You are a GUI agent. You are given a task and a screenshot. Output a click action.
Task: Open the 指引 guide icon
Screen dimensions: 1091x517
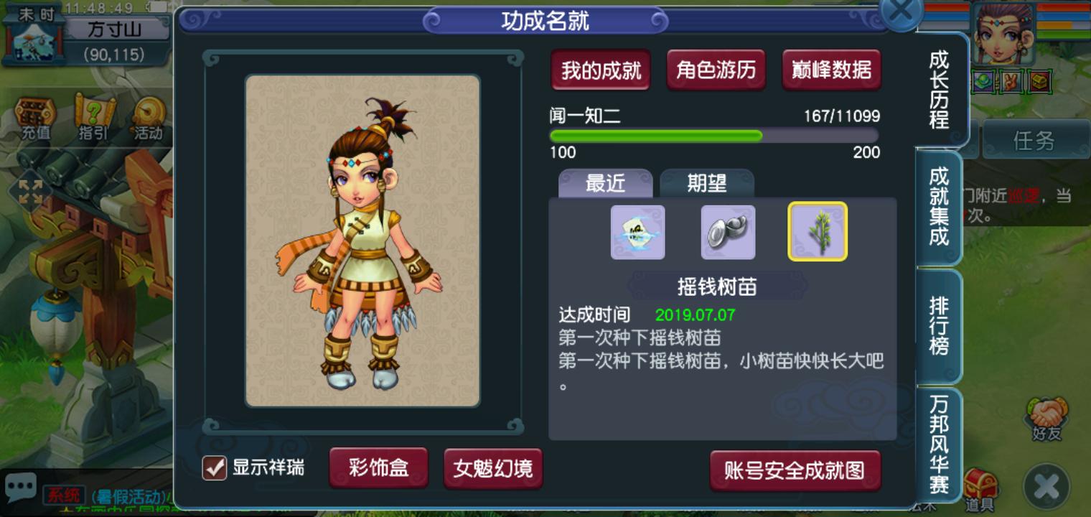[93, 118]
